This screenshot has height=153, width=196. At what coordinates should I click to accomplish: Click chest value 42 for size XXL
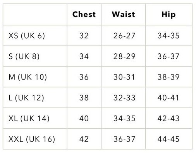point(84,139)
